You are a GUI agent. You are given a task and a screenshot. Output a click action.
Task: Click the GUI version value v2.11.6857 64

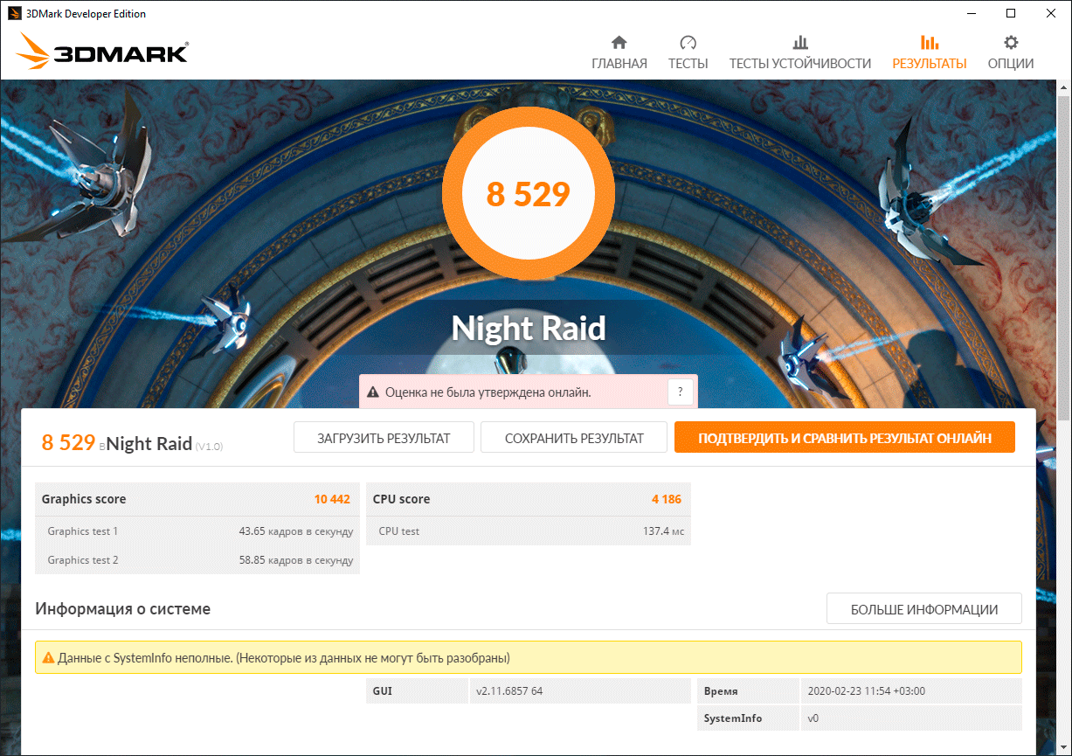pyautogui.click(x=509, y=690)
